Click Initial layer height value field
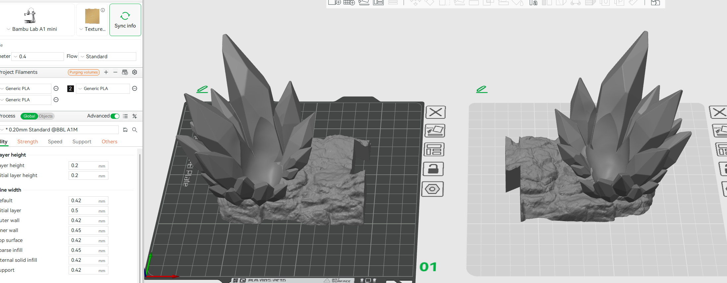The image size is (727, 283). [88, 175]
